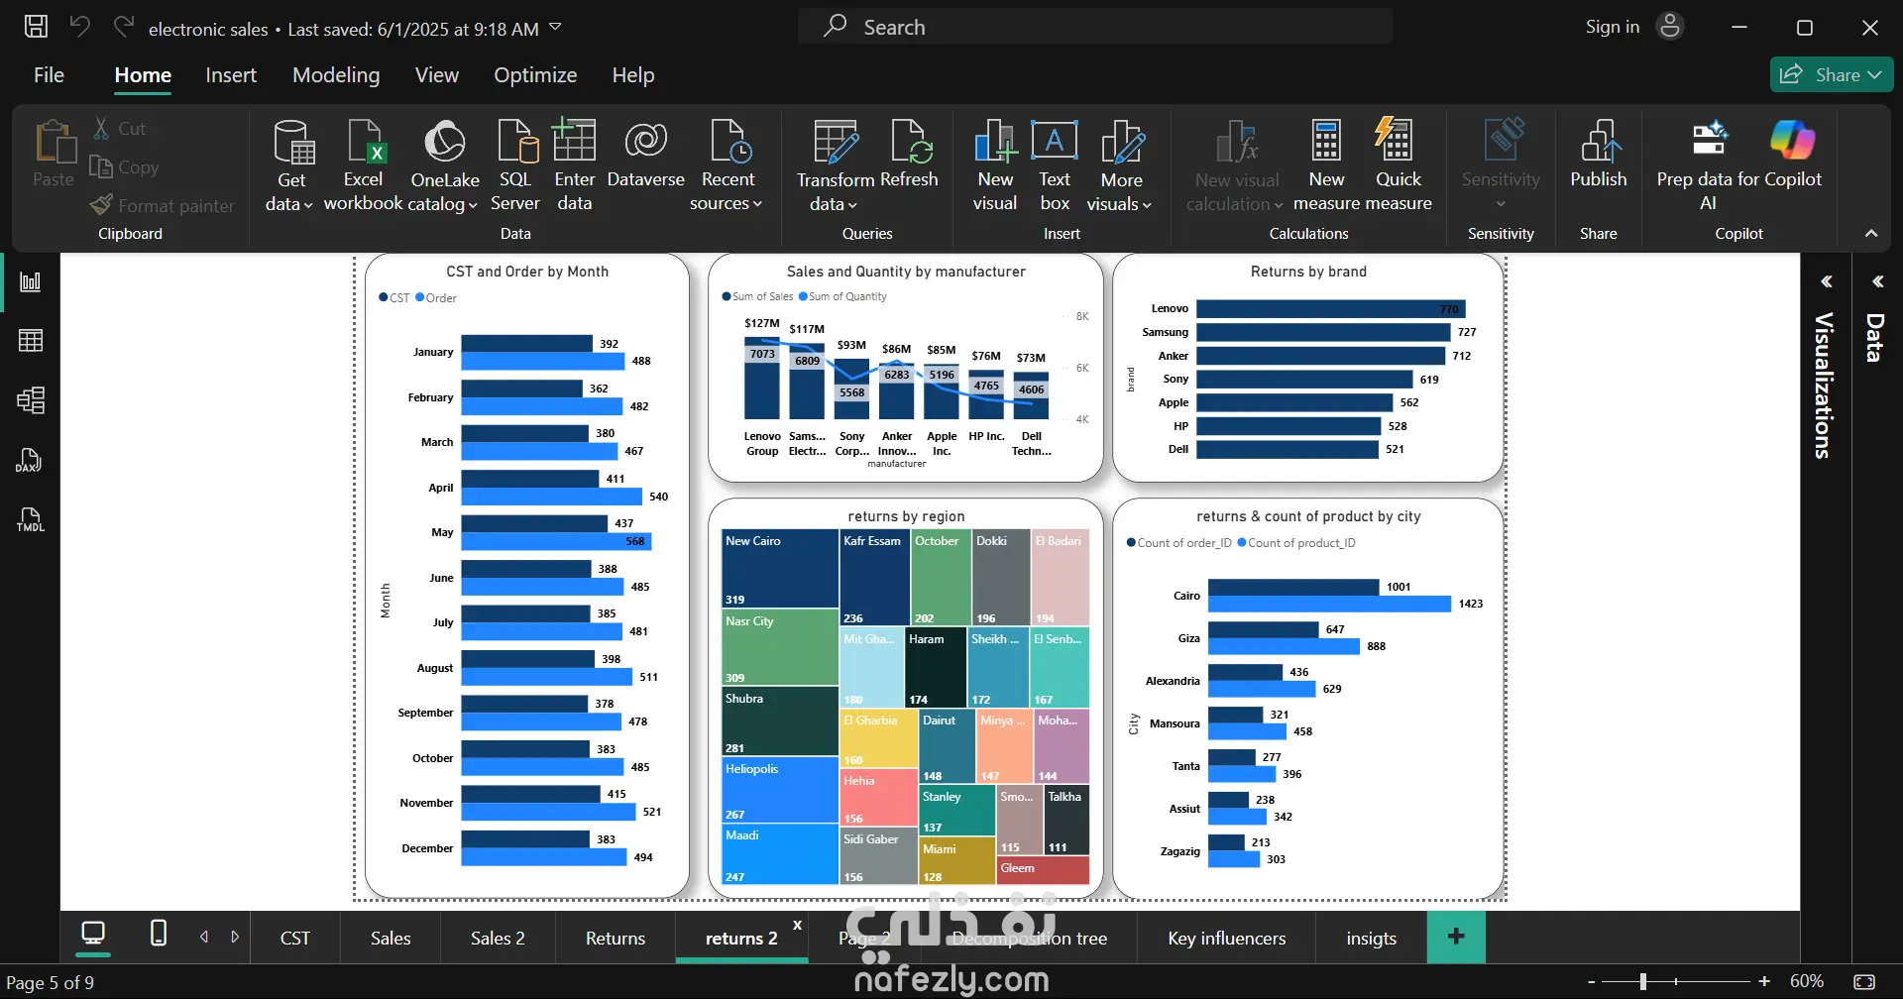The height and width of the screenshot is (999, 1903).
Task: Go to the Returns page tab
Action: click(616, 939)
